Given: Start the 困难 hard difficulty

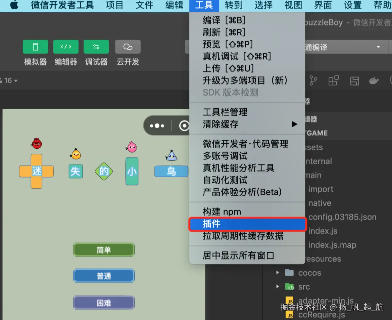Looking at the screenshot, I should point(104,303).
